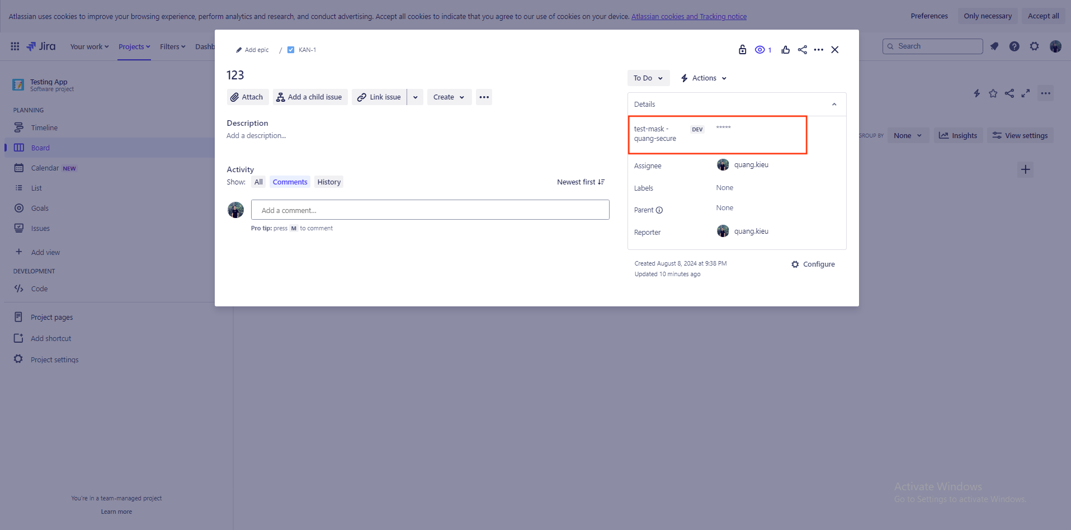Click the lock icon for issue restrictions

(x=742, y=50)
